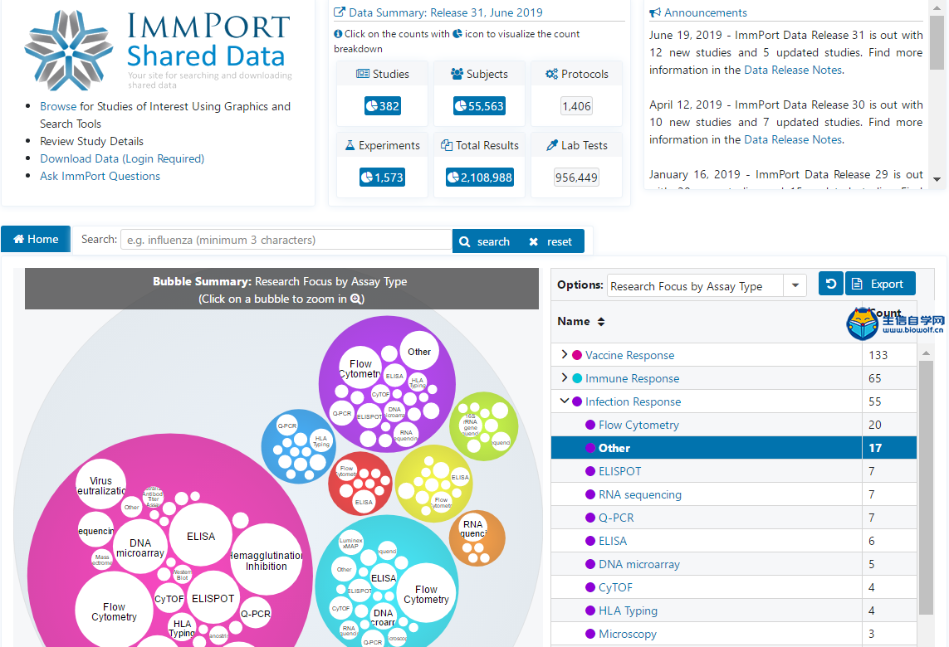949x647 pixels.
Task: Click the search magnifier button
Action: pyautogui.click(x=485, y=241)
